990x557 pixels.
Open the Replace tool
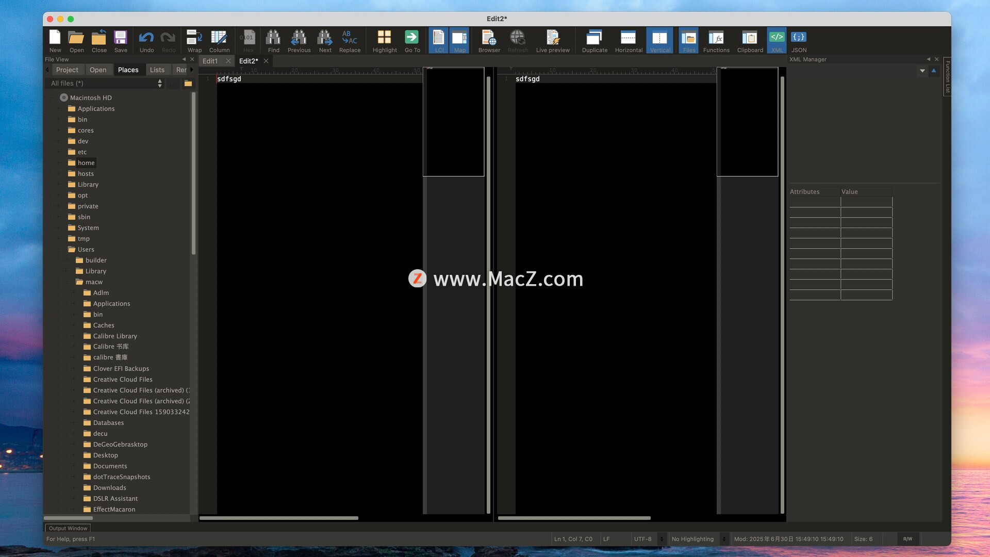point(350,41)
